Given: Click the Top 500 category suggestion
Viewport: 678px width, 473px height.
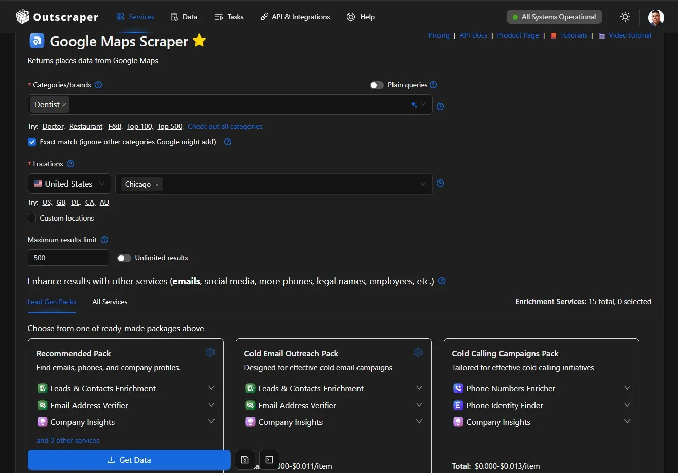Looking at the screenshot, I should pyautogui.click(x=170, y=126).
